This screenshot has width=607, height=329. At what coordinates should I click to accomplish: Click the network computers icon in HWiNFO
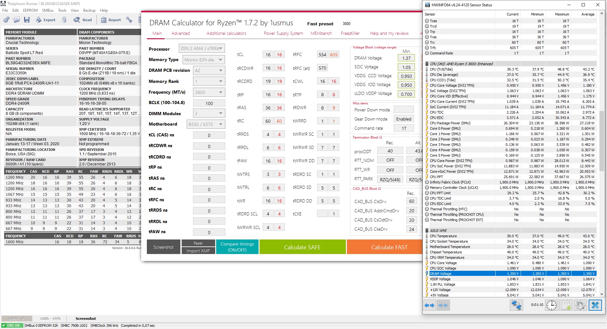point(516,305)
